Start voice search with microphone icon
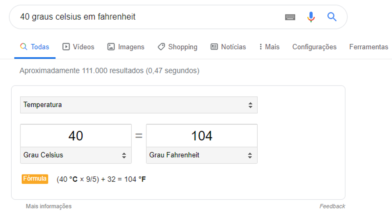Screen dimensions: 392x213 [x=311, y=17]
